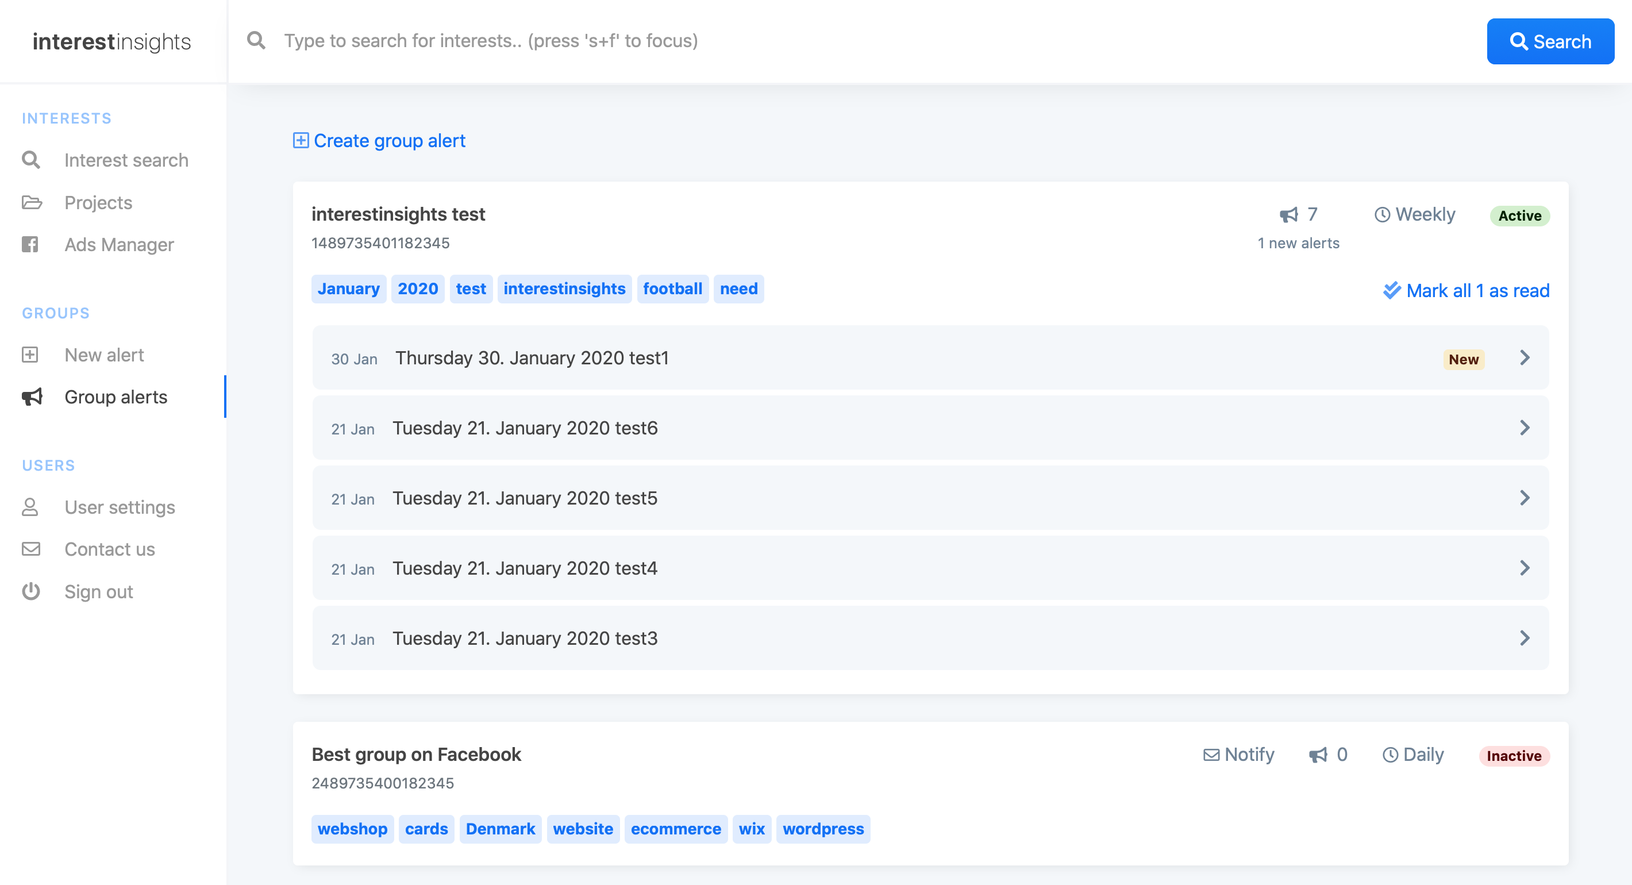1632x885 pixels.
Task: Open Interest search in sidebar
Action: pyautogui.click(x=126, y=160)
